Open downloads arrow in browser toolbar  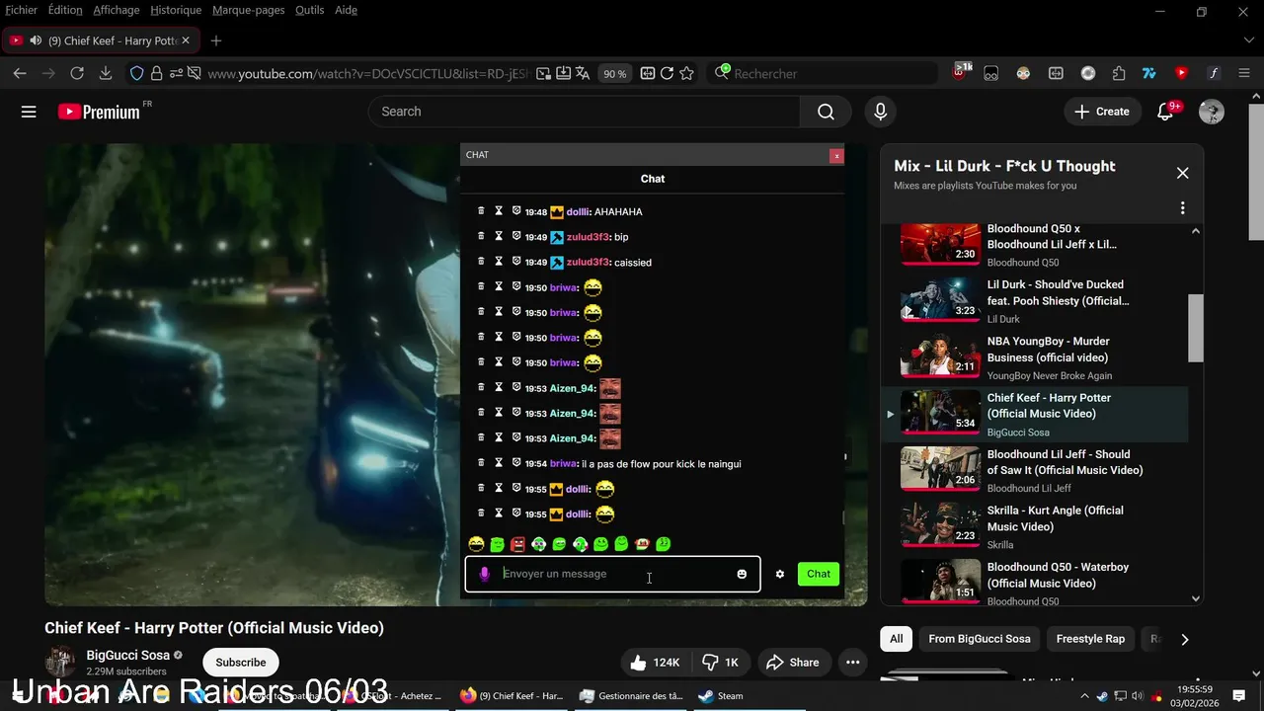tap(106, 73)
